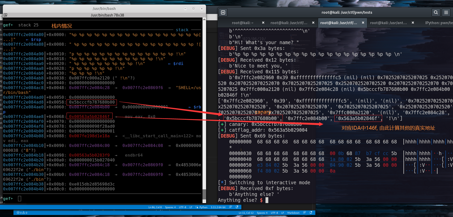Close the inactive root@kali: /usr/ctf/... tab
Image resolution: width=453 pixels, height=217 pixels.
[313, 23]
